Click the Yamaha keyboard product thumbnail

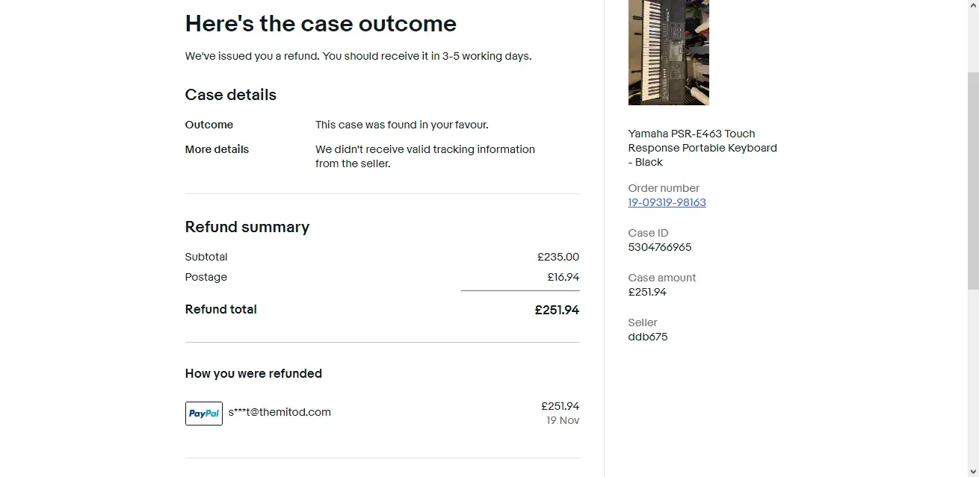click(x=668, y=52)
